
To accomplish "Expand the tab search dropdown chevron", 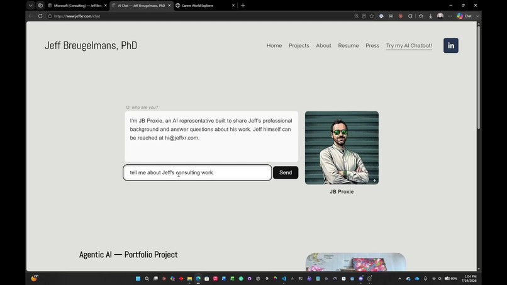I will tap(30, 6).
